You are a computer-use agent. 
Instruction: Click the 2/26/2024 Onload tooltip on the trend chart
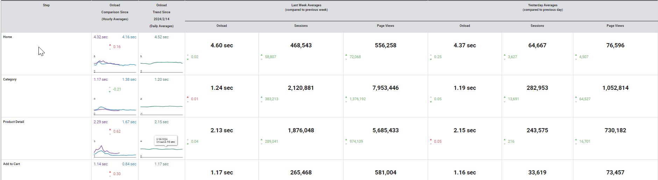tap(166, 140)
